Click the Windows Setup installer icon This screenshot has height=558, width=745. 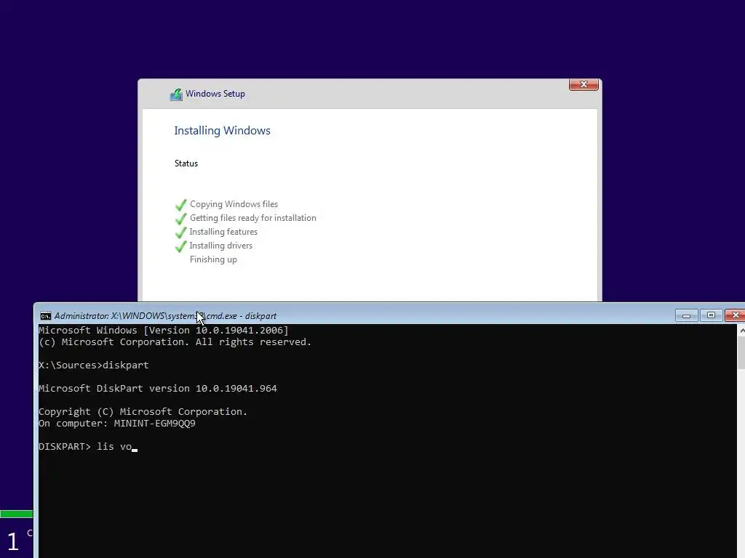[176, 94]
